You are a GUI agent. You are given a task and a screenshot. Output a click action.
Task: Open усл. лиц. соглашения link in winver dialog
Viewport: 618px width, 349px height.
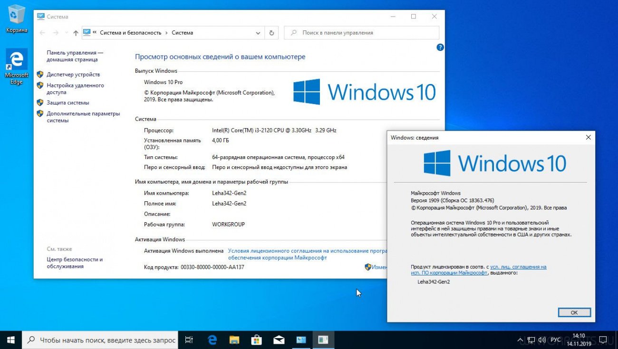(x=479, y=270)
